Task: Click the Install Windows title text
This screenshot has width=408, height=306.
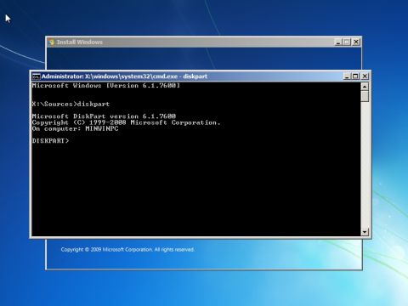Action: click(80, 42)
